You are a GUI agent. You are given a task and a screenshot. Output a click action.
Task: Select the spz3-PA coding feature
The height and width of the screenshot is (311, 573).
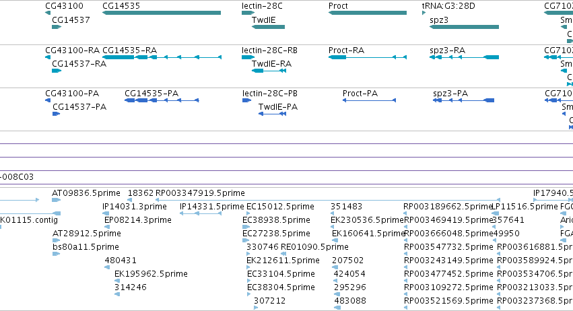point(463,100)
